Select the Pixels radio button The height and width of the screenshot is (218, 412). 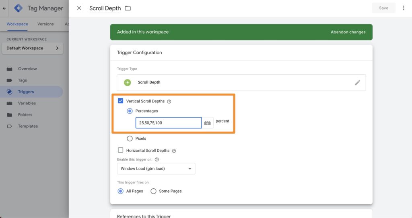tap(130, 139)
